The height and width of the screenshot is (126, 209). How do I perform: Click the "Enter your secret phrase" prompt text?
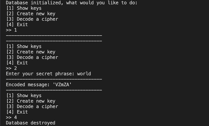[40, 74]
